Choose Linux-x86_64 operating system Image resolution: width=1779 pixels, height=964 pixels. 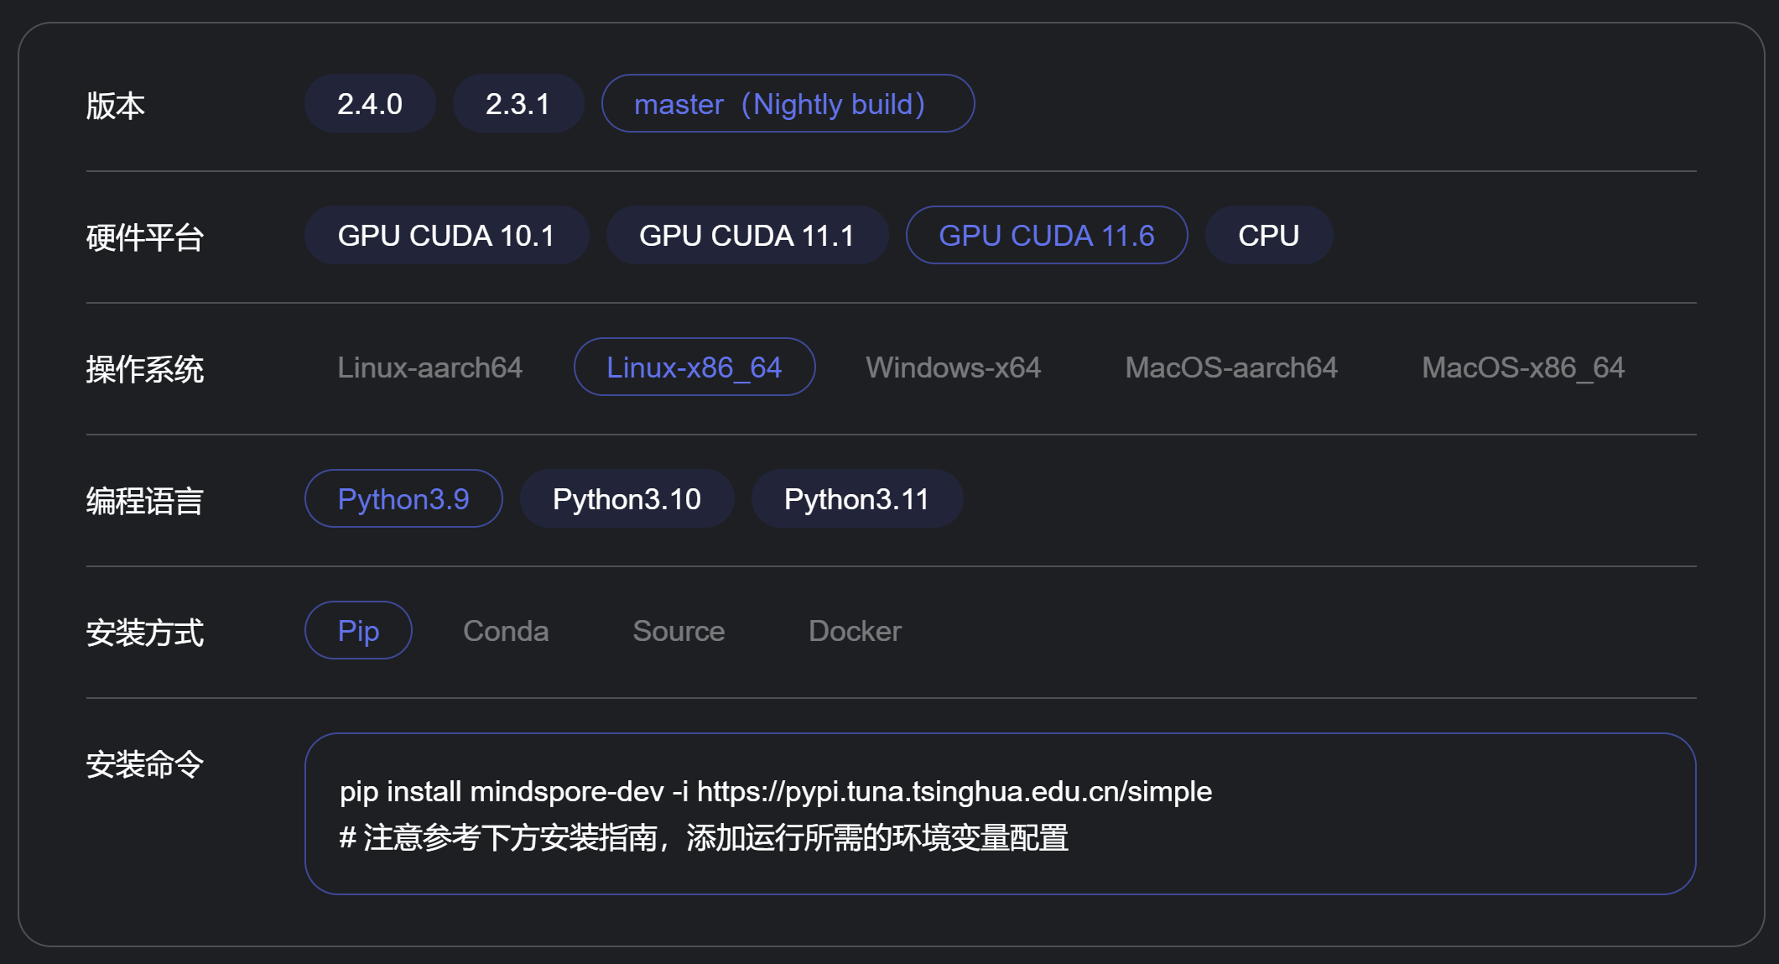pos(694,367)
